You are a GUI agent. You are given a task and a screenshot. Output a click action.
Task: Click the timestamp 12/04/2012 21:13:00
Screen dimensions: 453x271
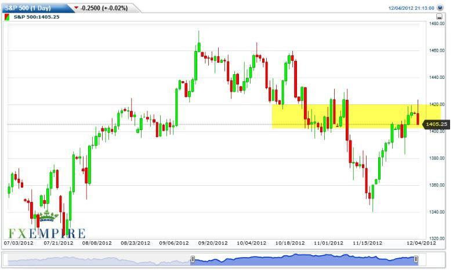pyautogui.click(x=411, y=8)
